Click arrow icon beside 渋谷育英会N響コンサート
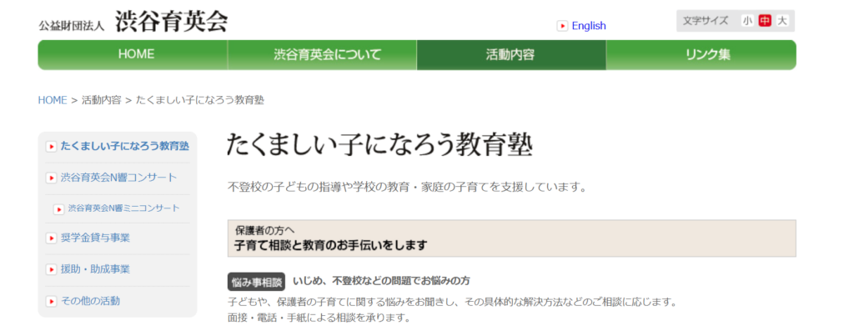This screenshot has height=331, width=854. [x=51, y=178]
